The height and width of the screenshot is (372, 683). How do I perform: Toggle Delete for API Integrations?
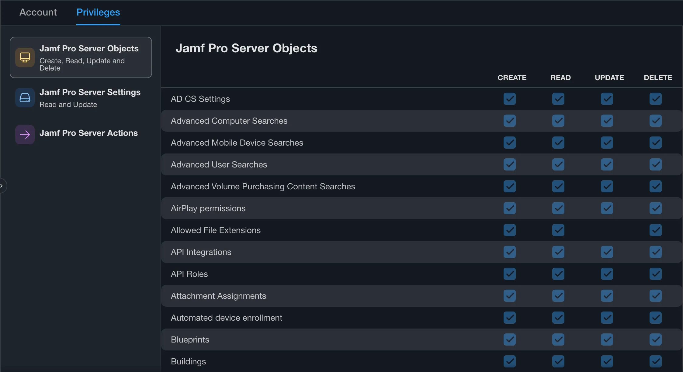[656, 252]
